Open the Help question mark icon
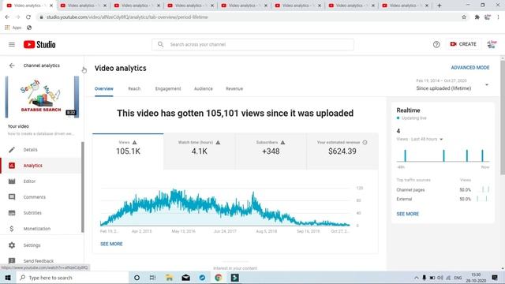 click(x=436, y=44)
